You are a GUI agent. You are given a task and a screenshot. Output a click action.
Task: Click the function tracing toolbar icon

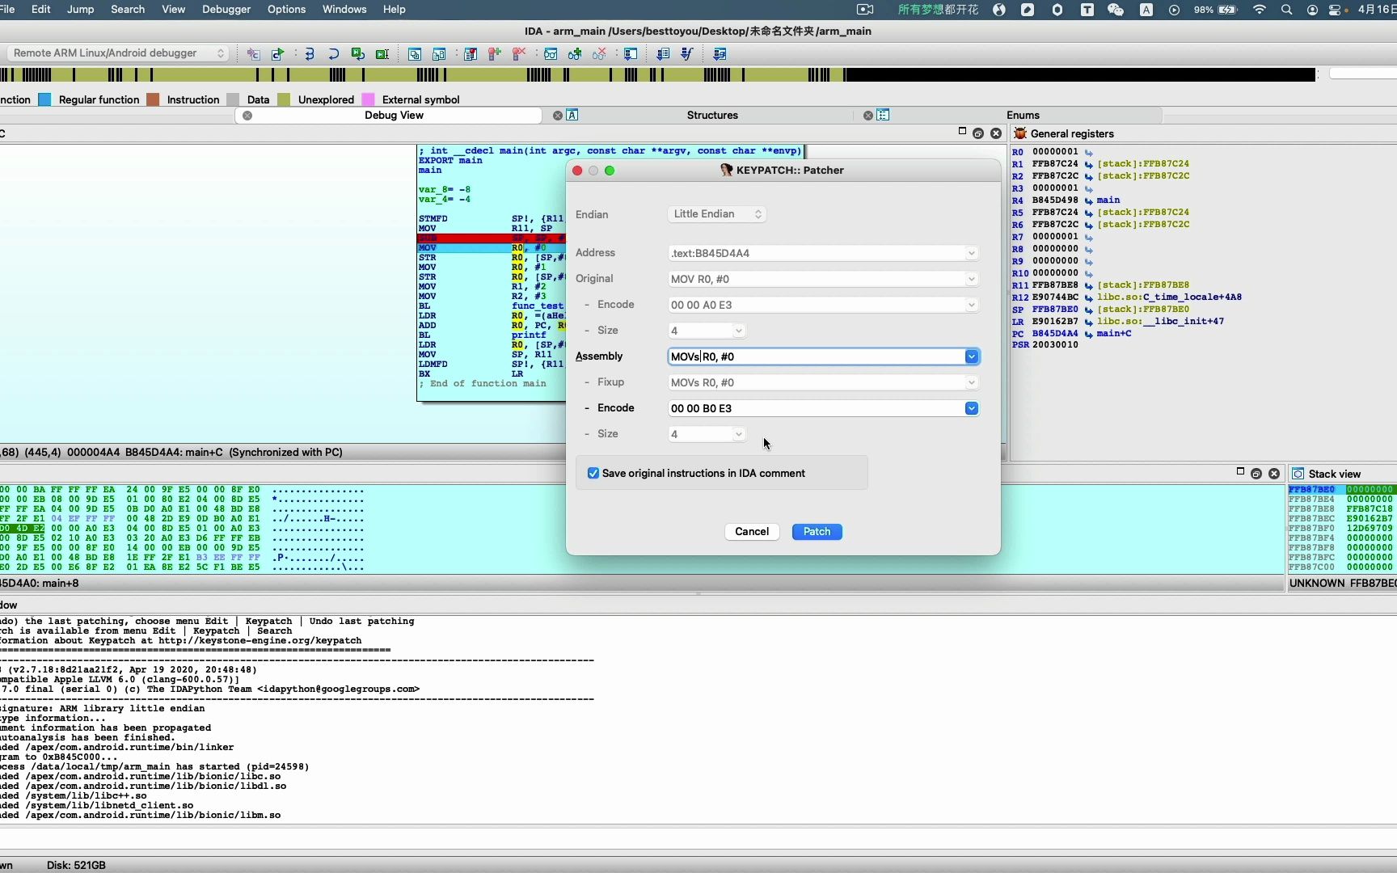pos(687,54)
